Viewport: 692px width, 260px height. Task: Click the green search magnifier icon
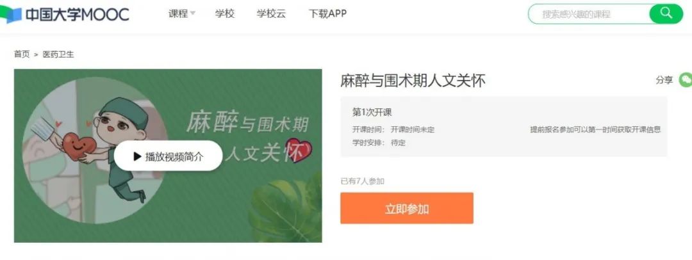pos(666,13)
